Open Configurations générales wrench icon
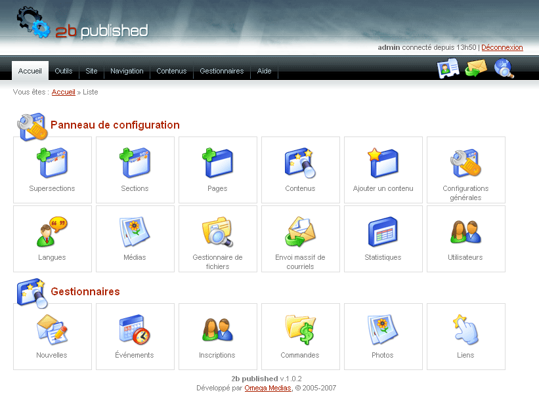Image resolution: width=539 pixels, height=395 pixels. coord(465,163)
